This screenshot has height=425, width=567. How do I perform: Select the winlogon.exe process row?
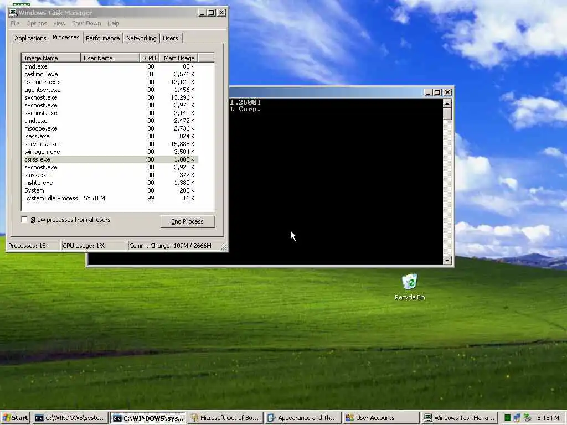[110, 152]
